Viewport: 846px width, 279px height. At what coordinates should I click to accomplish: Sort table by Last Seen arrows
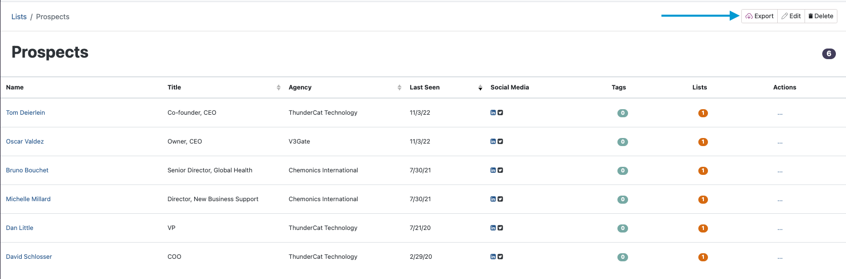coord(480,87)
